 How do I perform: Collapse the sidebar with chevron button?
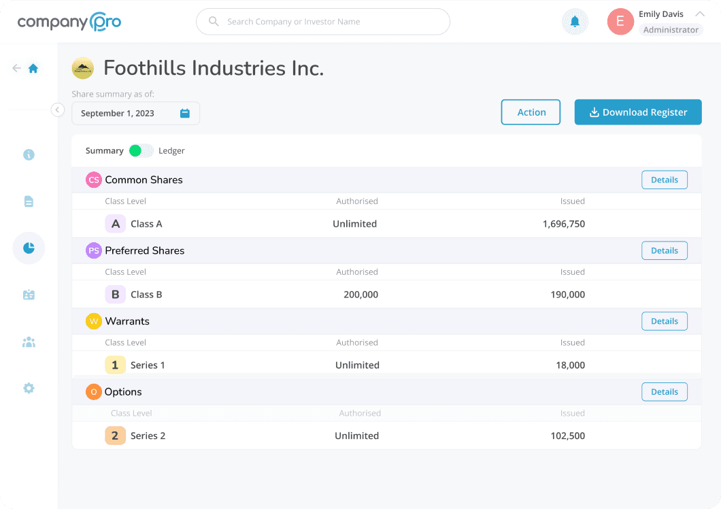(58, 110)
